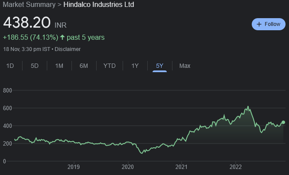289x175 pixels.
Task: Click the active 5Y tab
Action: tap(159, 66)
